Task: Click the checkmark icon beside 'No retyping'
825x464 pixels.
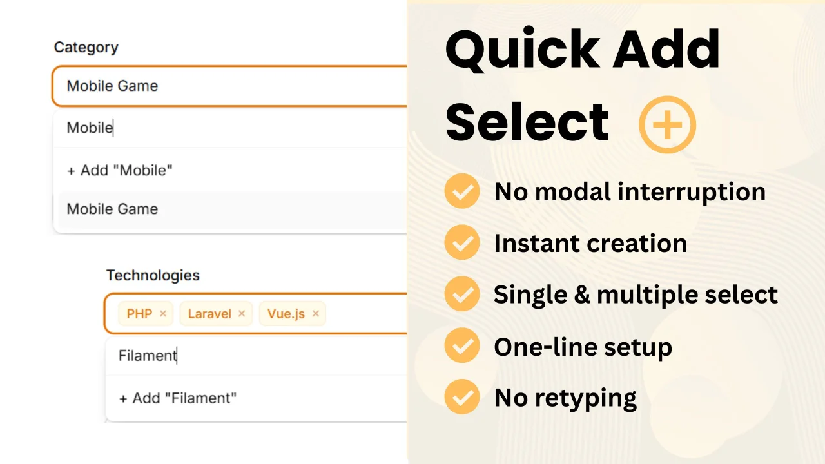Action: [x=462, y=397]
